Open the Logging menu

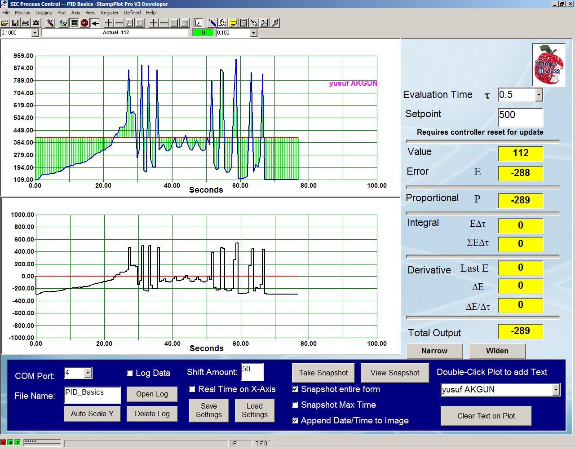(x=44, y=13)
